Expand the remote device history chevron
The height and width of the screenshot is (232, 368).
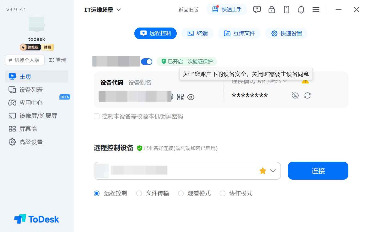click(x=273, y=171)
